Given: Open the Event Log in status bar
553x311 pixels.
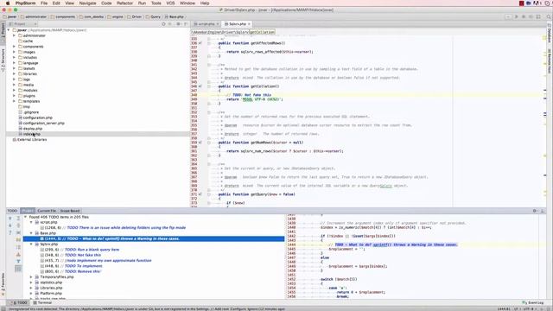Looking at the screenshot, I should point(533,302).
